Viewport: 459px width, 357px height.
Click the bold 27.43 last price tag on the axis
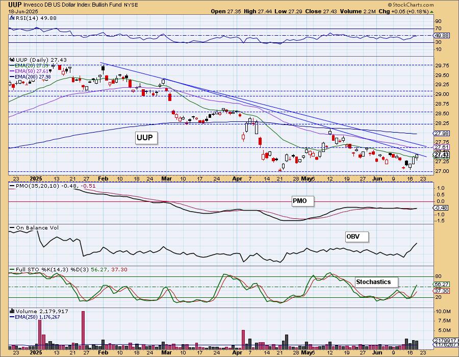(x=442, y=155)
